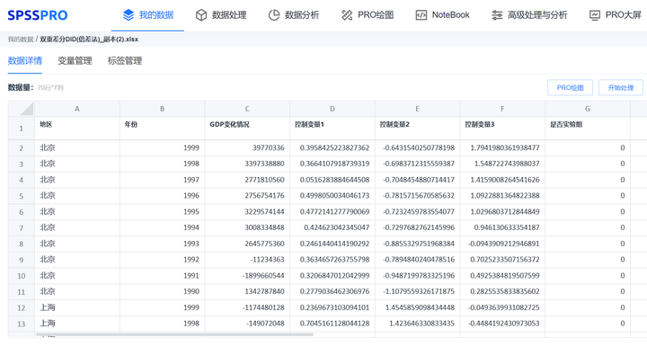Select column C header
This screenshot has height=355, width=647.
[247, 109]
